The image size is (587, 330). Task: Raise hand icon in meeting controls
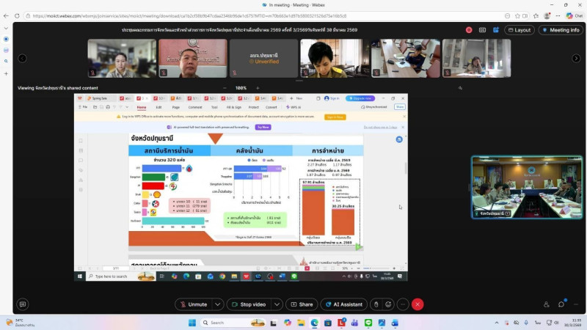376,304
